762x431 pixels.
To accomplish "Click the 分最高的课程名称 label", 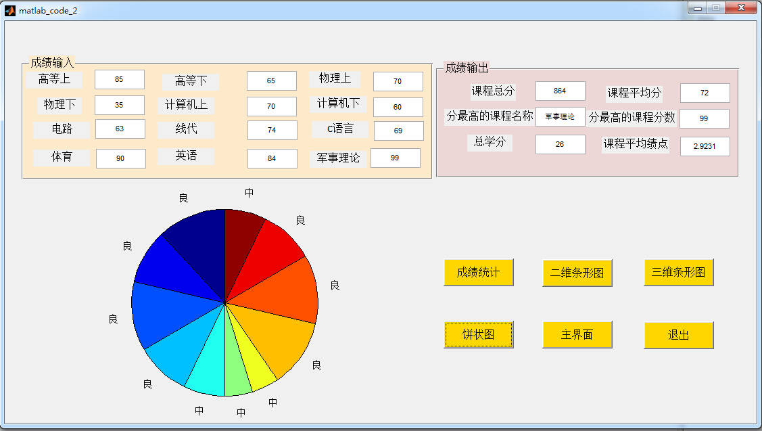I will click(x=490, y=117).
